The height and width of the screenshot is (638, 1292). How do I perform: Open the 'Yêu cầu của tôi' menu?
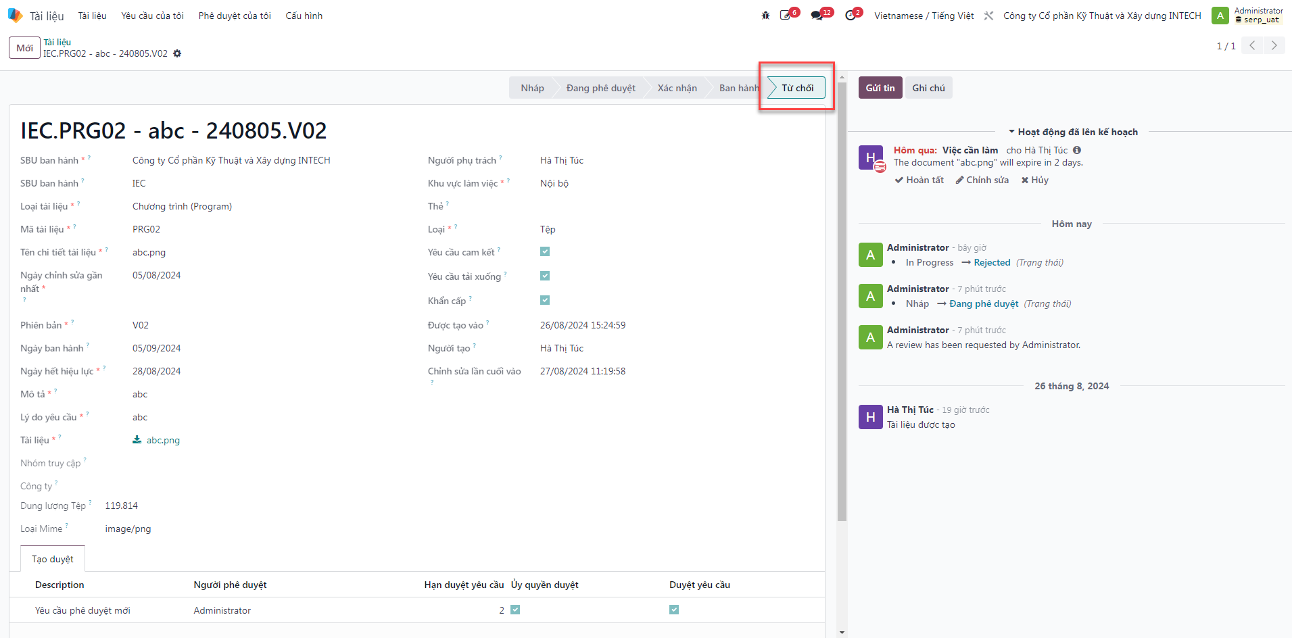click(x=153, y=16)
